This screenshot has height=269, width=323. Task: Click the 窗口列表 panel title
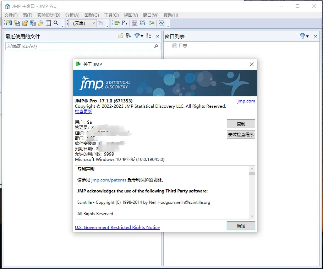(175, 37)
